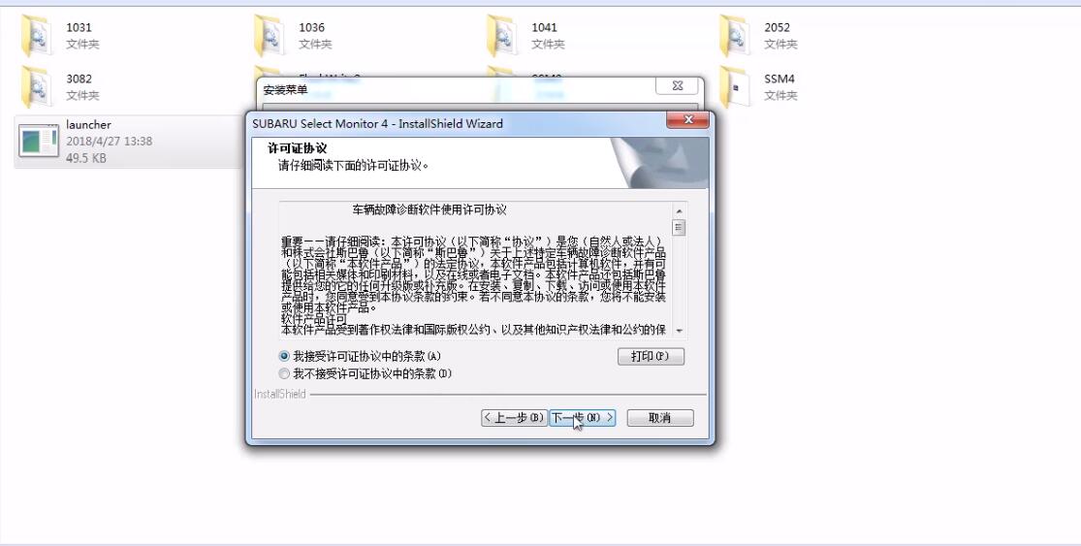
Task: Click the 安装菜单 window title text
Action: [285, 89]
